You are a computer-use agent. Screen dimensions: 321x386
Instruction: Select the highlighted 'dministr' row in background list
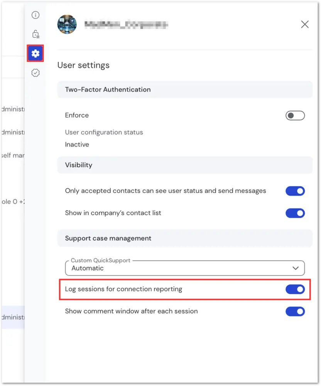click(x=13, y=317)
